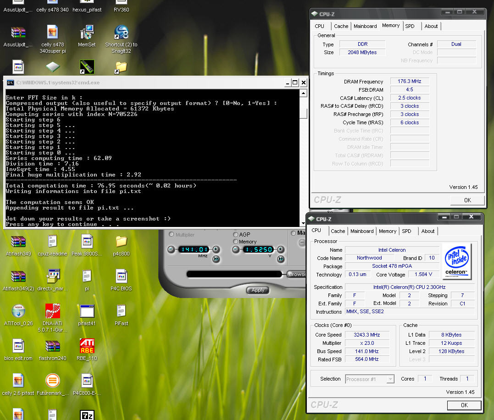Open the Processor #1 selection dropdown
The height and width of the screenshot is (420, 494).
370,379
